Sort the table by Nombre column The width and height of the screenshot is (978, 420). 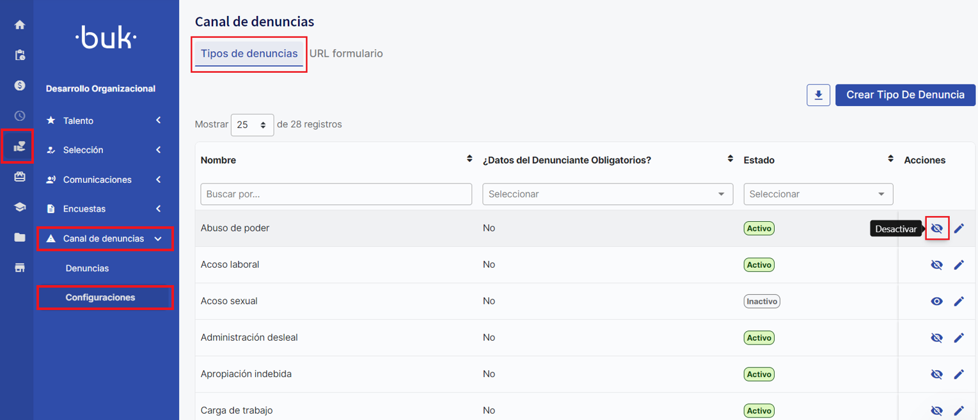469,159
